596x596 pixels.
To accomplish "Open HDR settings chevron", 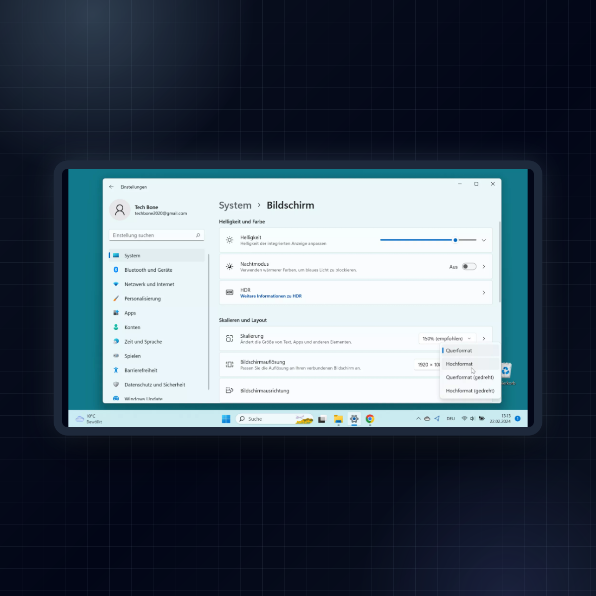I will [x=484, y=293].
